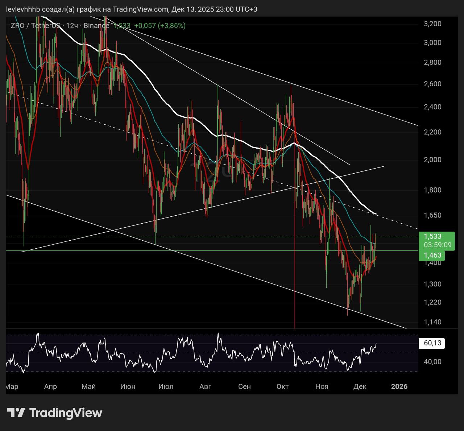Click the green 1,463 horizontal line label
Viewport: 464px width, 431px height.
tap(433, 255)
